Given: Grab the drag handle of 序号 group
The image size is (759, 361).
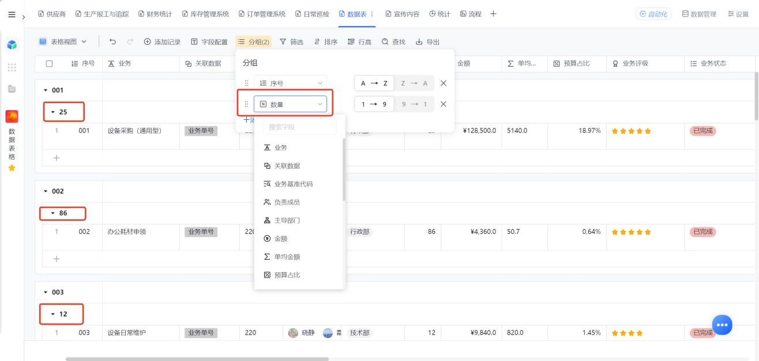Looking at the screenshot, I should 247,83.
